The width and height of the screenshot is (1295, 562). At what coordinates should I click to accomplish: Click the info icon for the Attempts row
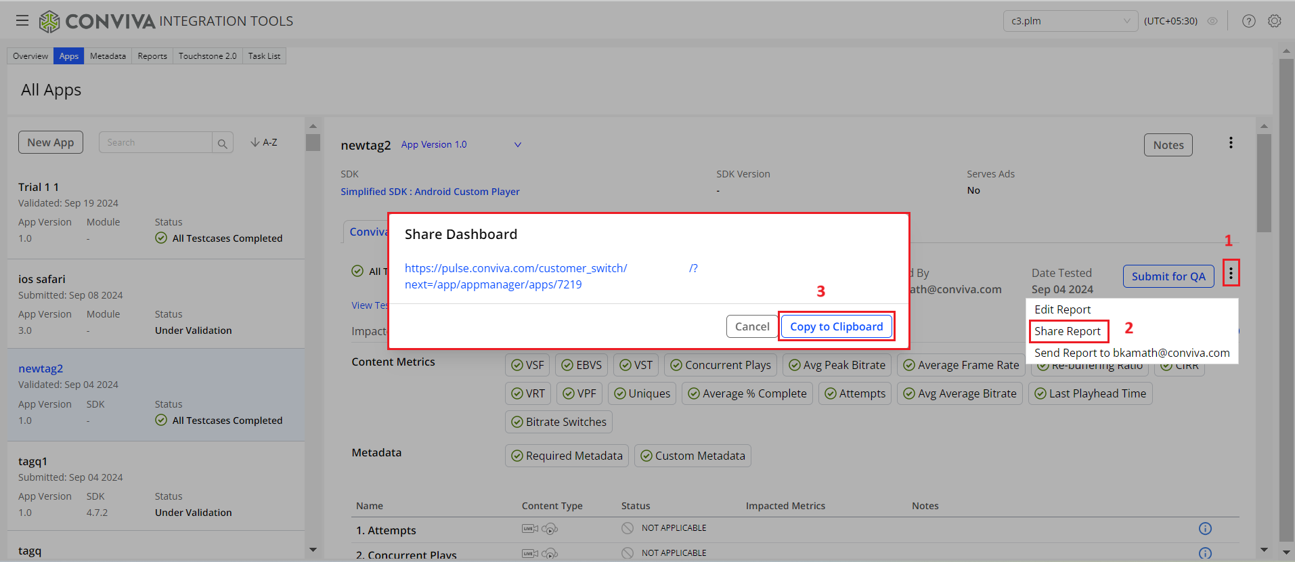pos(1205,529)
